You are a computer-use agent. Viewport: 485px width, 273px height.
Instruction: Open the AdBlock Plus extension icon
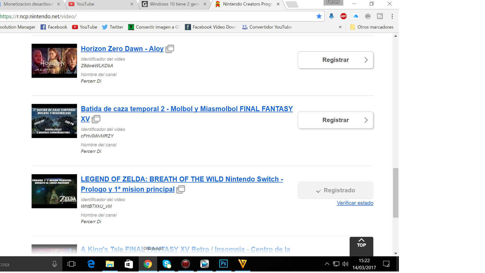[343, 16]
